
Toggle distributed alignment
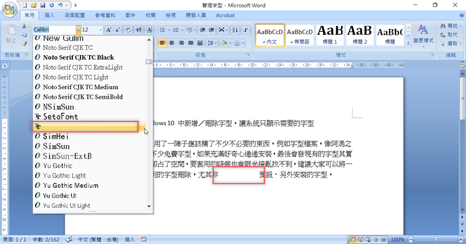coord(200,43)
